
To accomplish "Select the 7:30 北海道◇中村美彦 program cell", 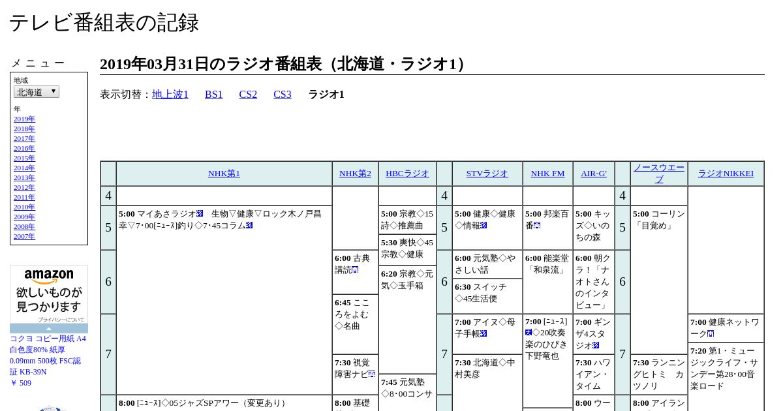I will click(x=487, y=383).
